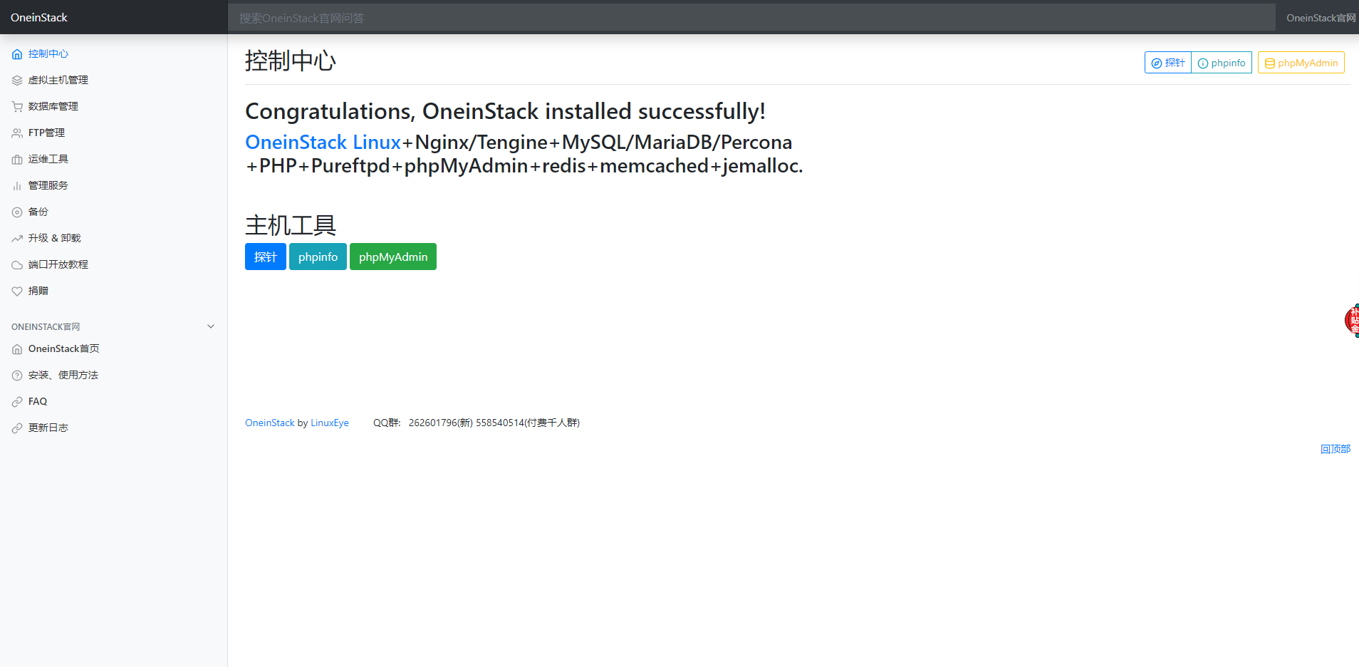The width and height of the screenshot is (1359, 667).
Task: Follow the OneinStack link in the footer
Action: 270,423
